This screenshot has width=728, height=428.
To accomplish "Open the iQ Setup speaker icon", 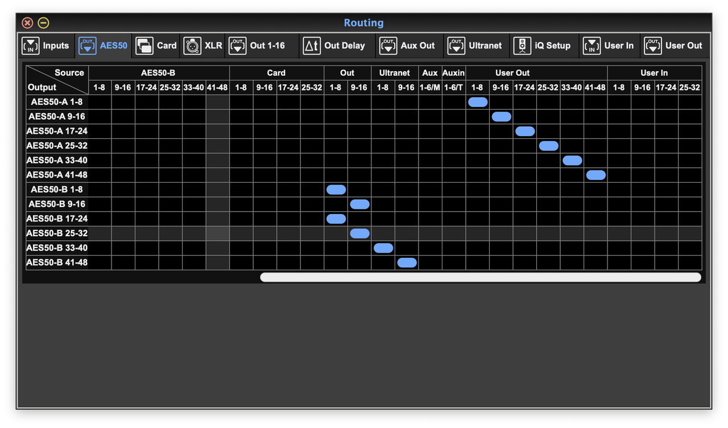I will pos(523,46).
